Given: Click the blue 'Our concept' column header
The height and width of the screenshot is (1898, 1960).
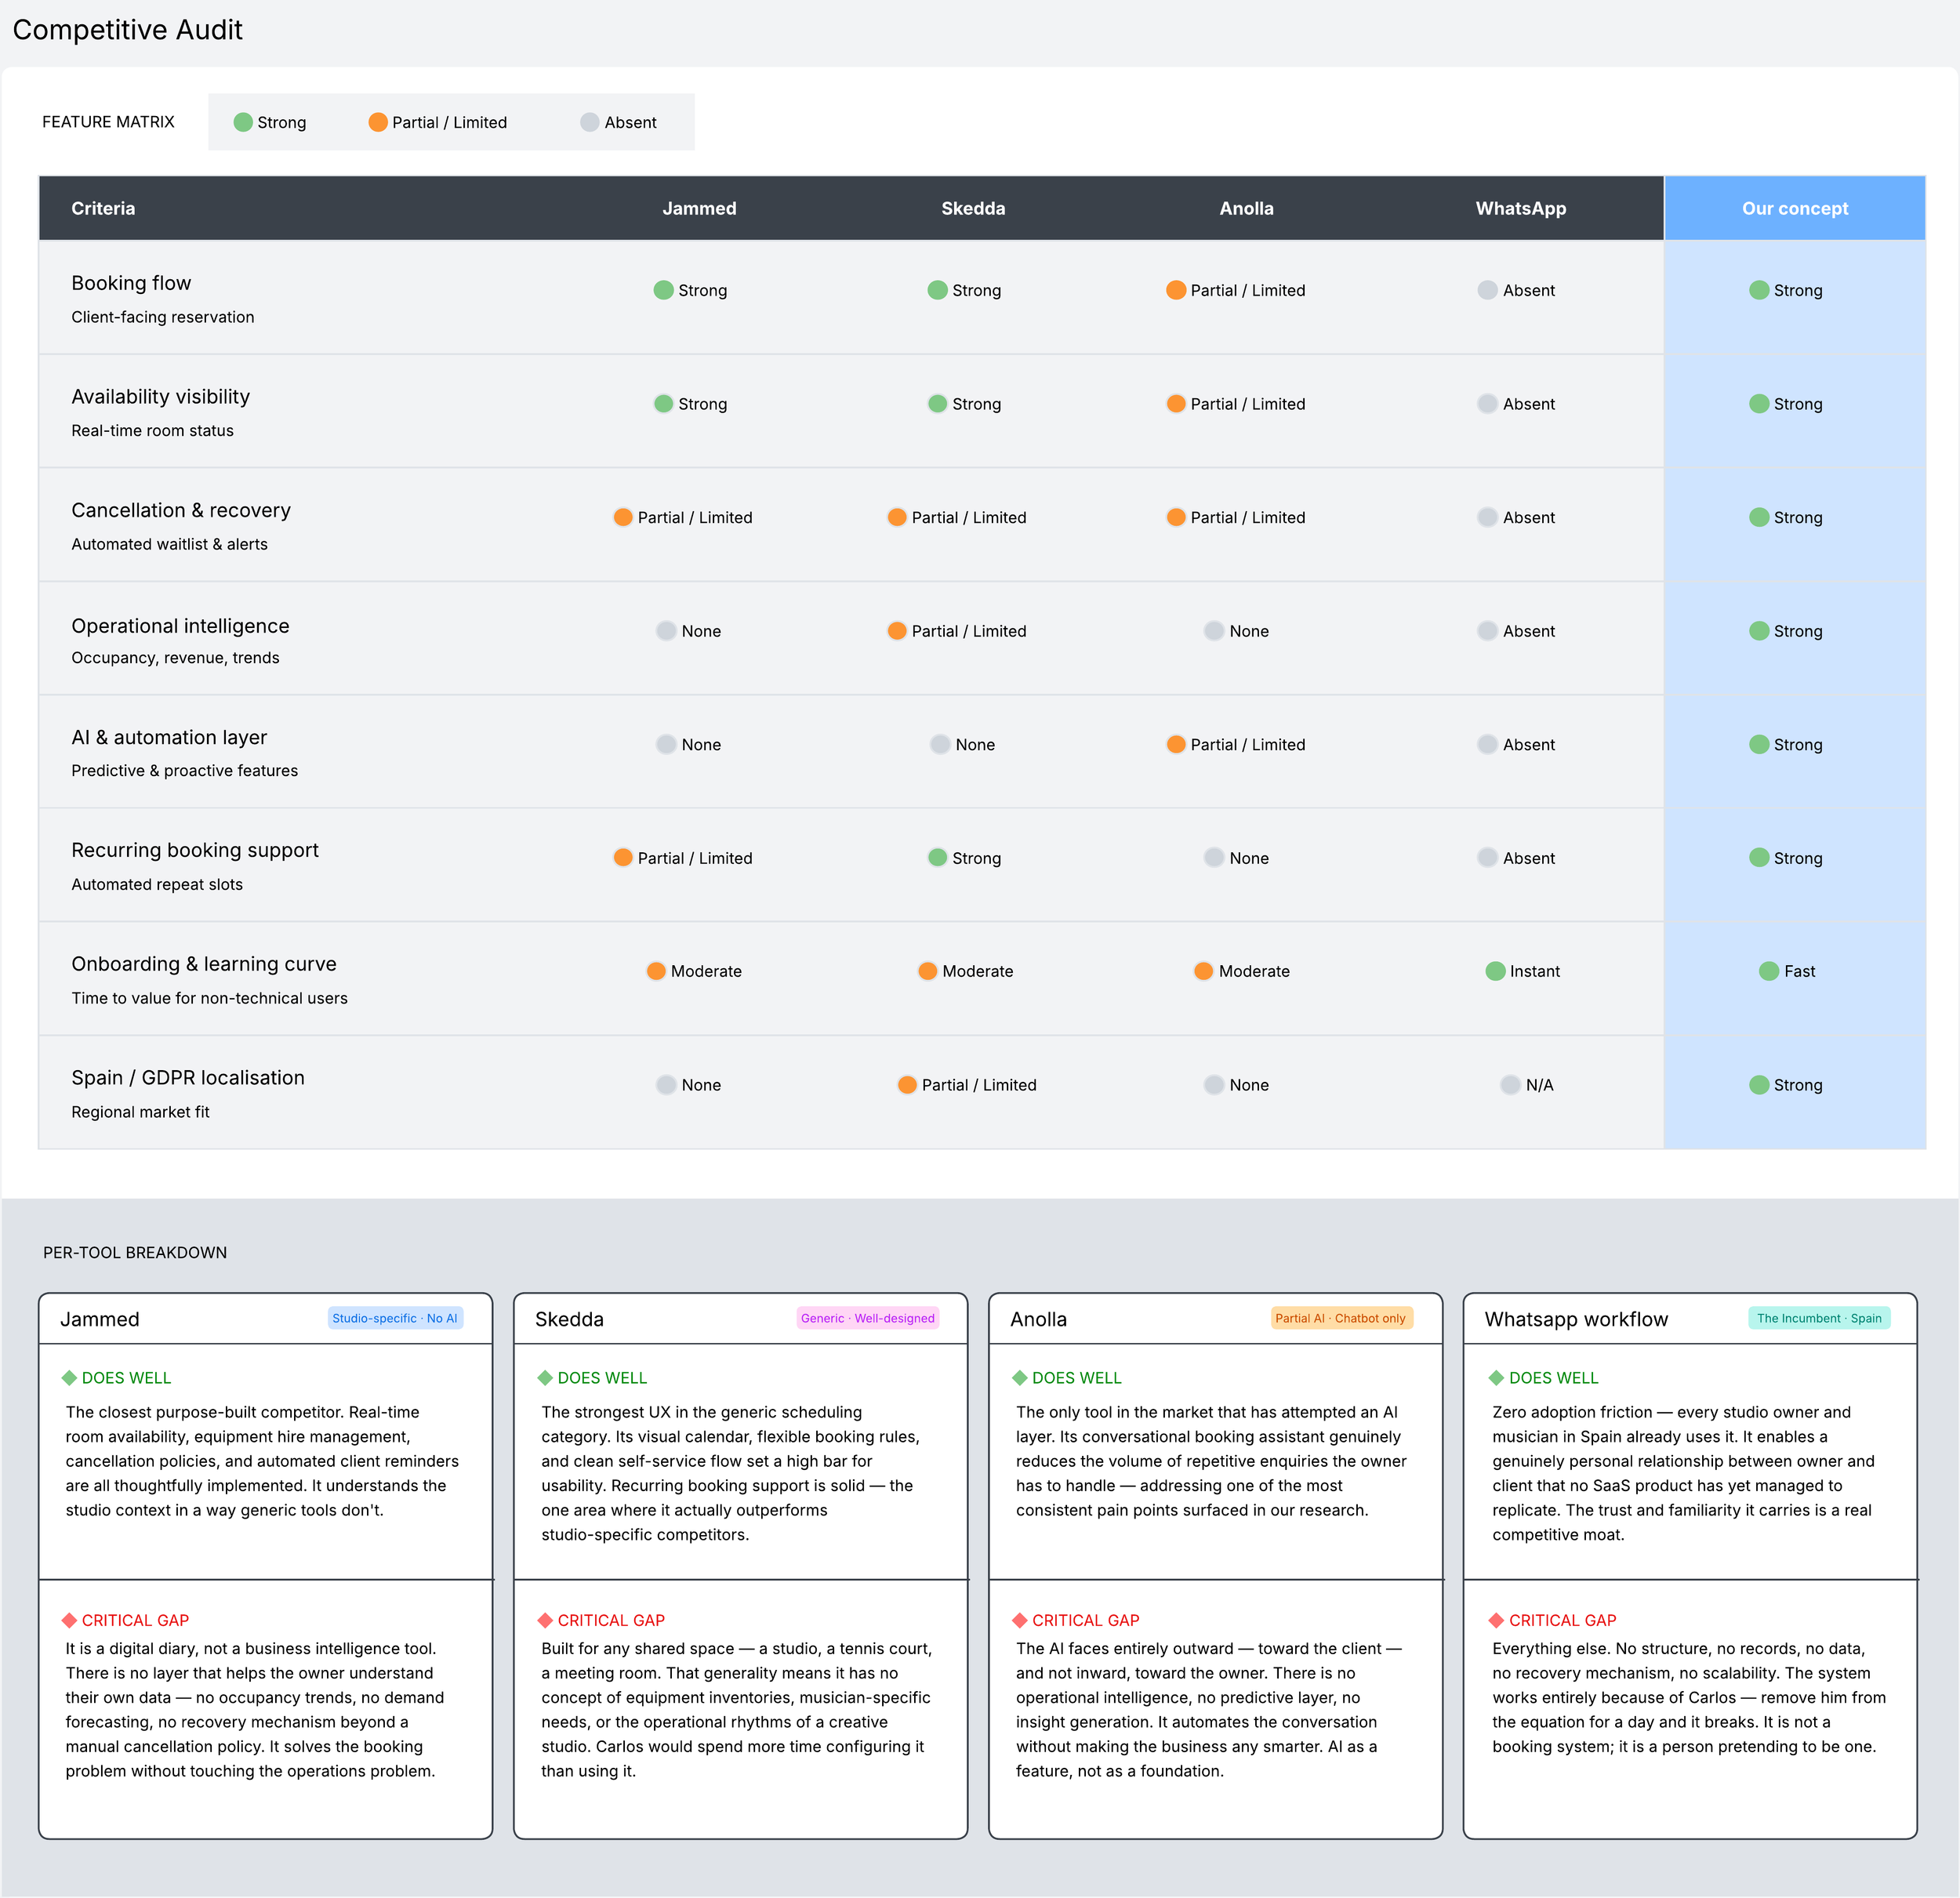Looking at the screenshot, I should point(1795,208).
